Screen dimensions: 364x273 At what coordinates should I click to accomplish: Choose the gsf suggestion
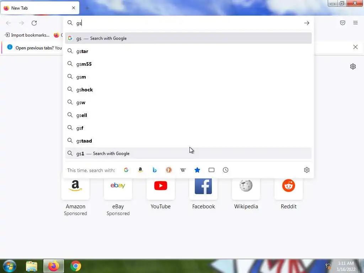188,128
